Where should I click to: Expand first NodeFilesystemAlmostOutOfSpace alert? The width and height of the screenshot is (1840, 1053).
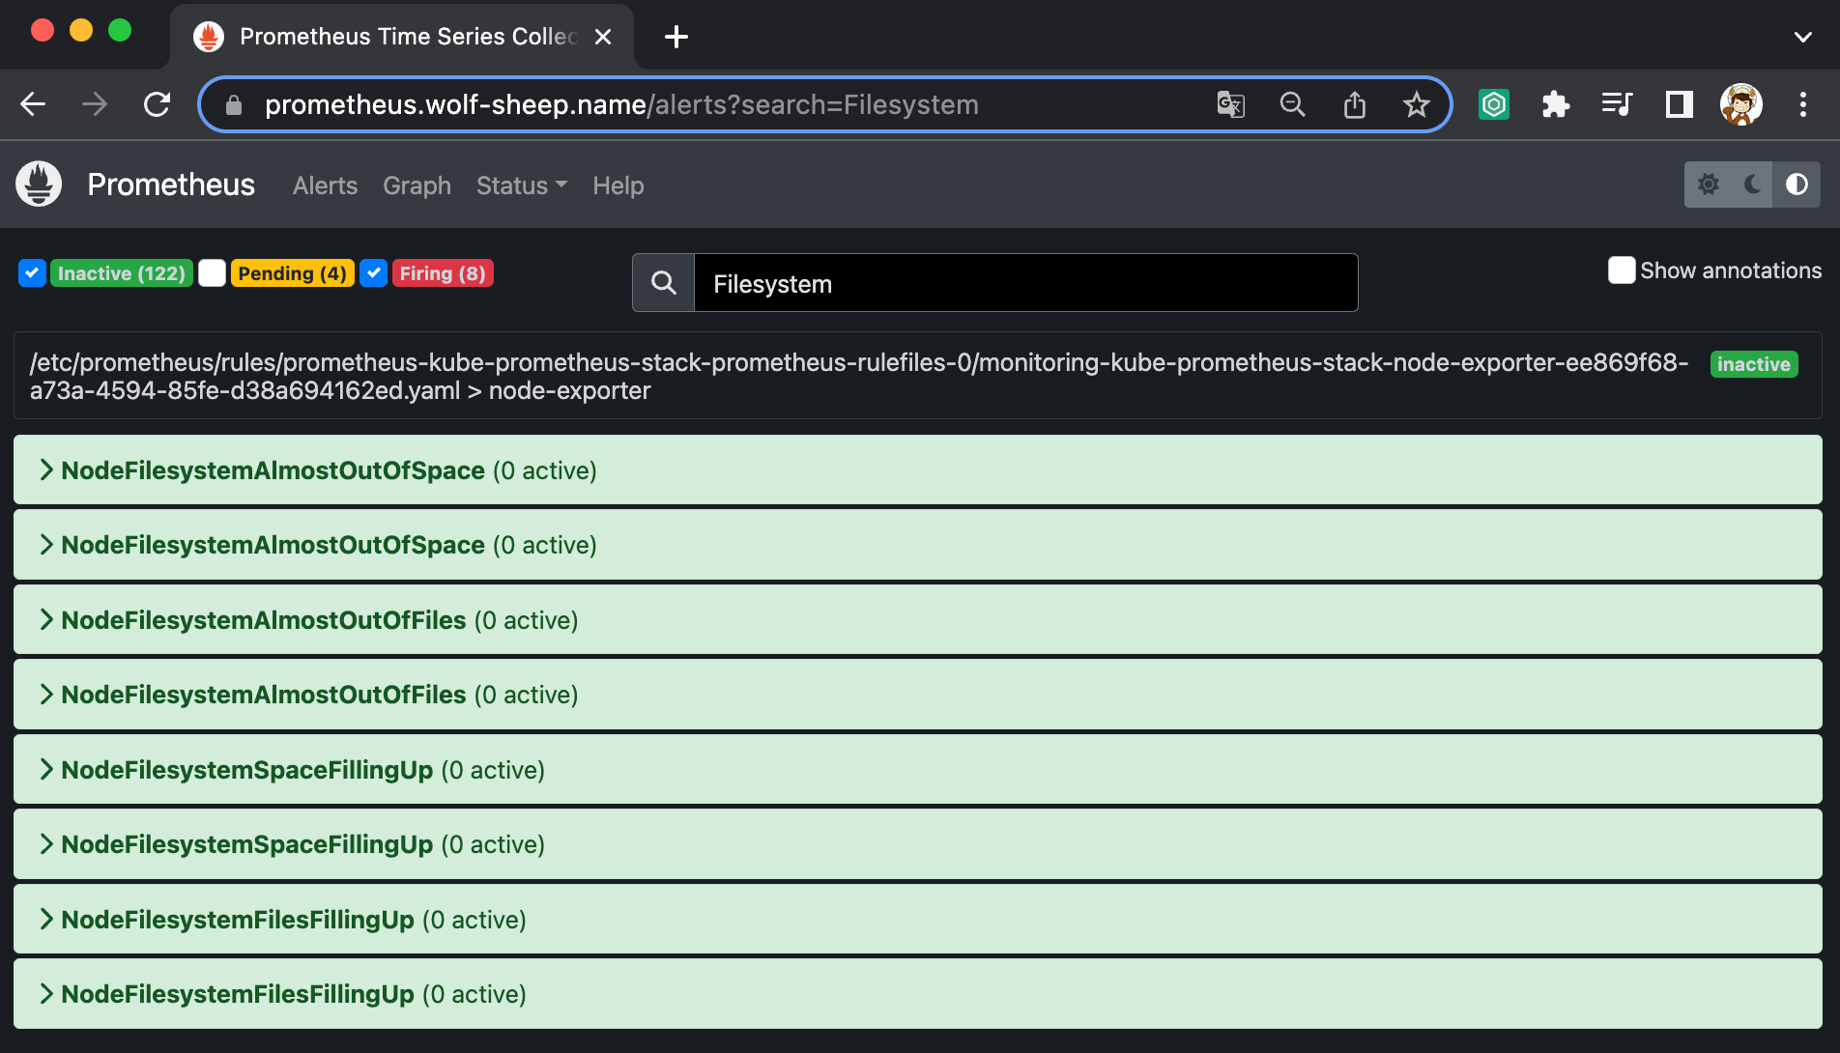coord(917,470)
